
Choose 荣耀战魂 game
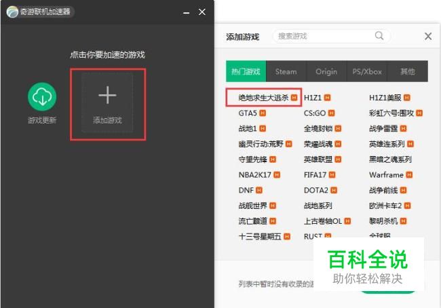coord(318,144)
